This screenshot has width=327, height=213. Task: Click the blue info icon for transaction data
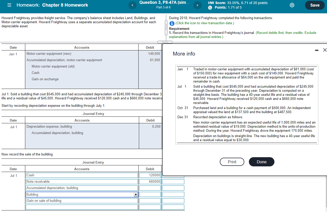pyautogui.click(x=171, y=23)
